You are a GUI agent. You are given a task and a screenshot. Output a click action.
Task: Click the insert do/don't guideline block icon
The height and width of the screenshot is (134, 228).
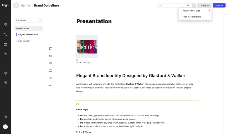[x=50, y=78]
